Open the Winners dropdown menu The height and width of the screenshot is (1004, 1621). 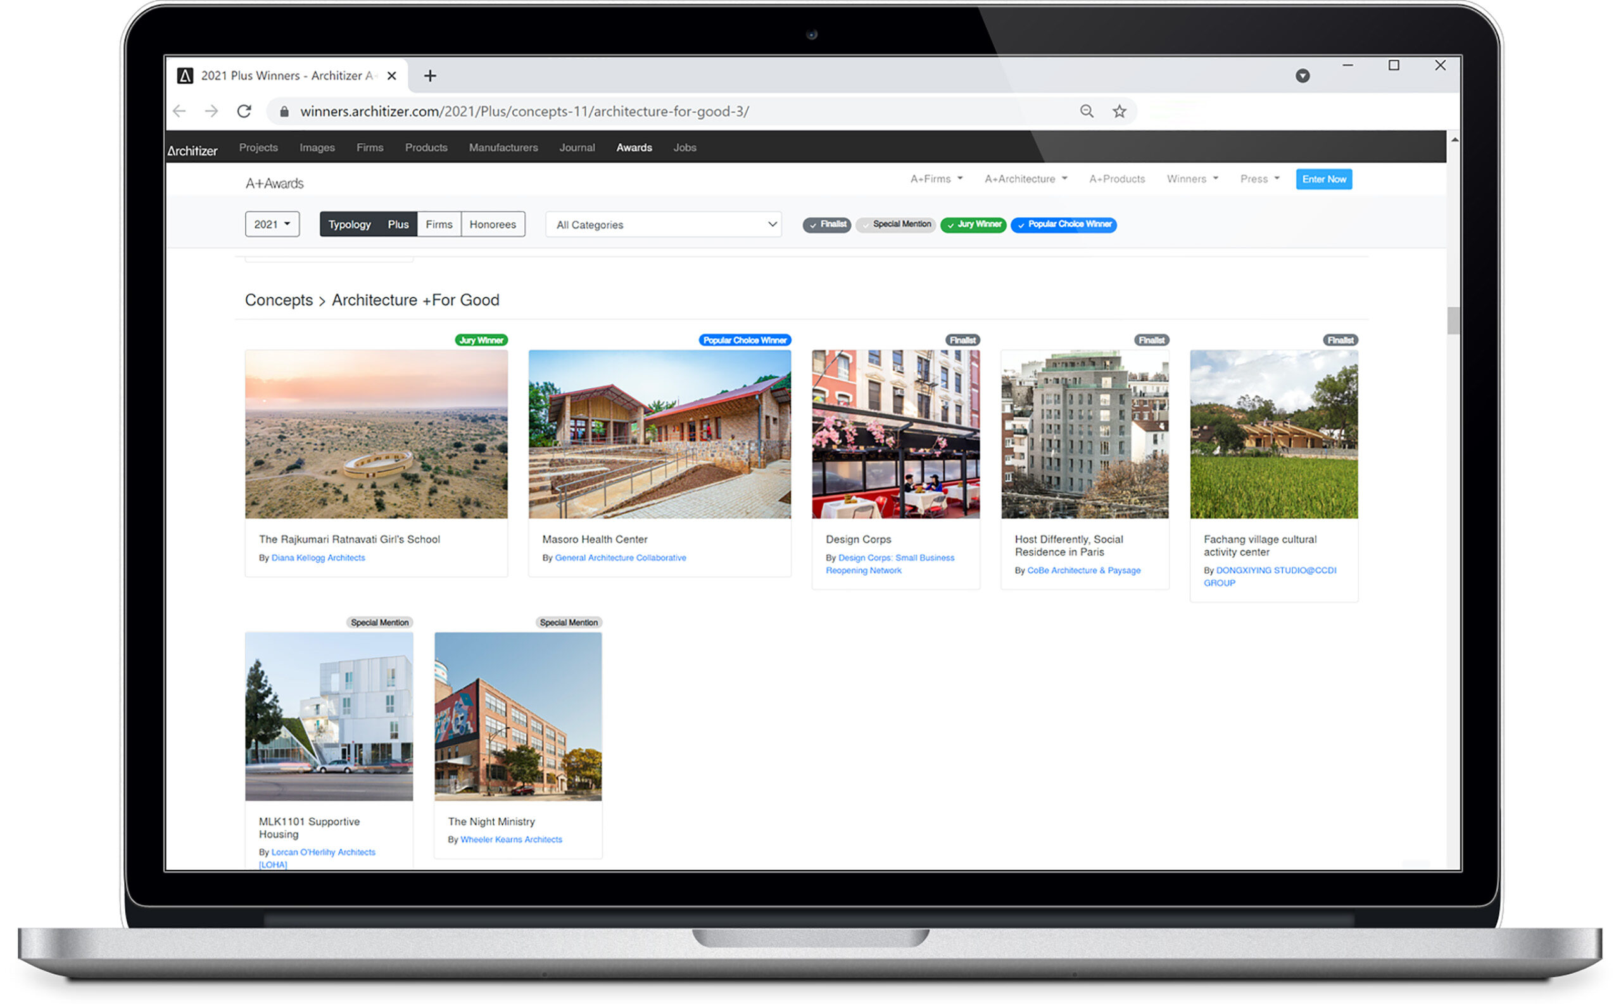(x=1192, y=179)
